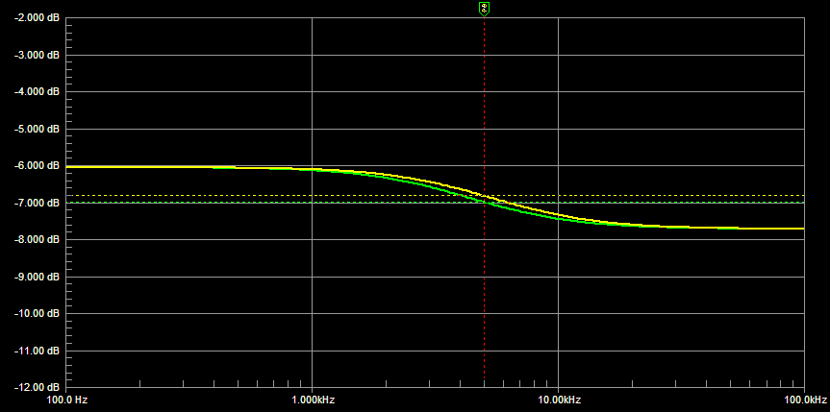Click the 1.000kHz frequency label

click(312, 398)
